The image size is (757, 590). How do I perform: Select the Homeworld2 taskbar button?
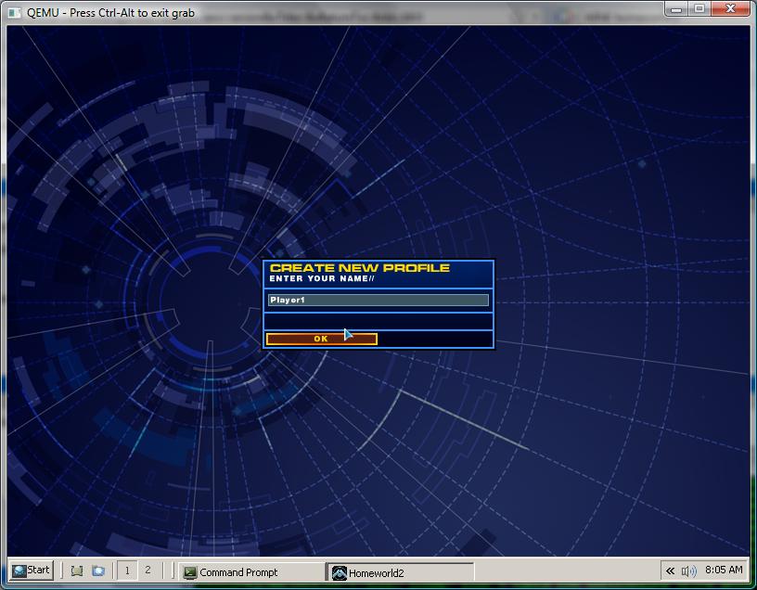tap(399, 572)
